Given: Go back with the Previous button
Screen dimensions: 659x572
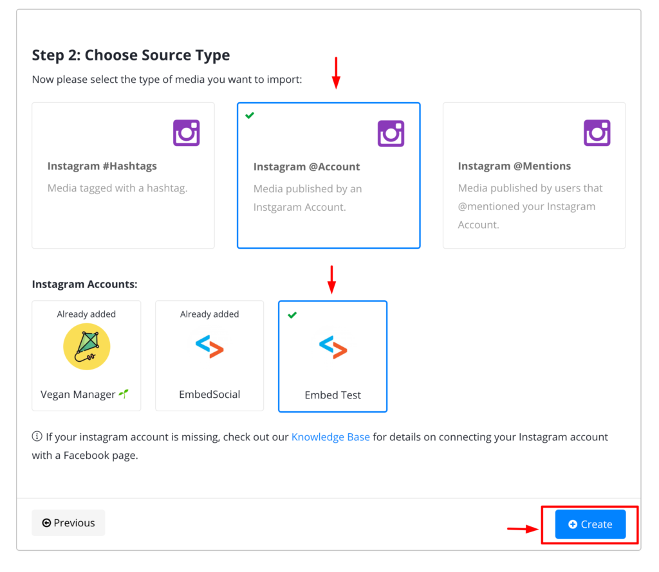Looking at the screenshot, I should 68,523.
